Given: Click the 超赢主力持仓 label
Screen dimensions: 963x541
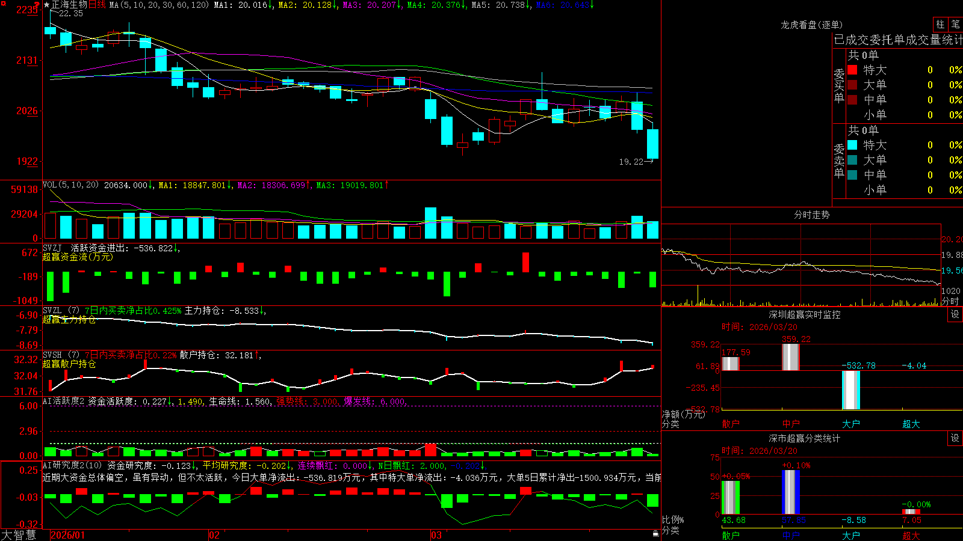Looking at the screenshot, I should [69, 320].
